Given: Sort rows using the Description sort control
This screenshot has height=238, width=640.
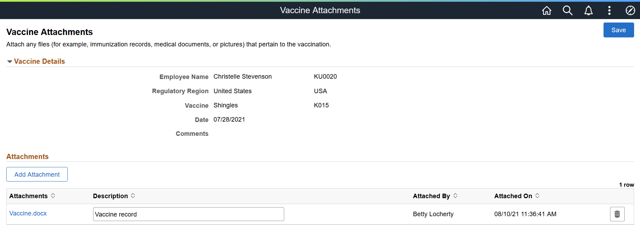Looking at the screenshot, I should (133, 196).
